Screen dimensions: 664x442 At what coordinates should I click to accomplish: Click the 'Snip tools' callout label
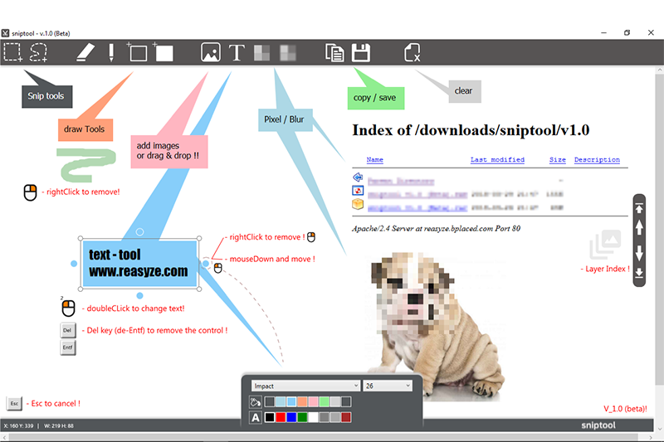(46, 96)
